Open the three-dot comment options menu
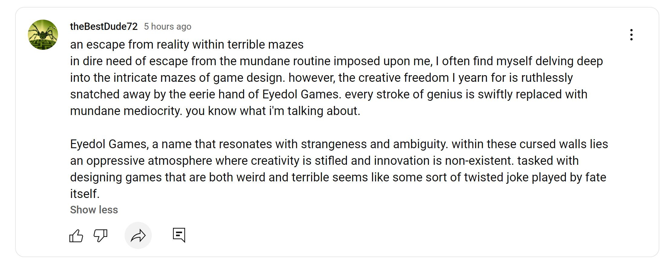The image size is (672, 268). [x=631, y=35]
